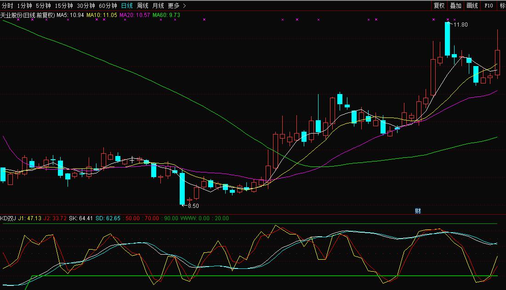Select the 60分钟 period tab
Image resolution: width=506 pixels, height=290 pixels.
108,6
